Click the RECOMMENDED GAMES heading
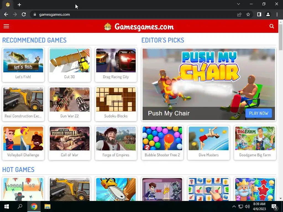Image resolution: width=283 pixels, height=212 pixels. click(x=35, y=40)
